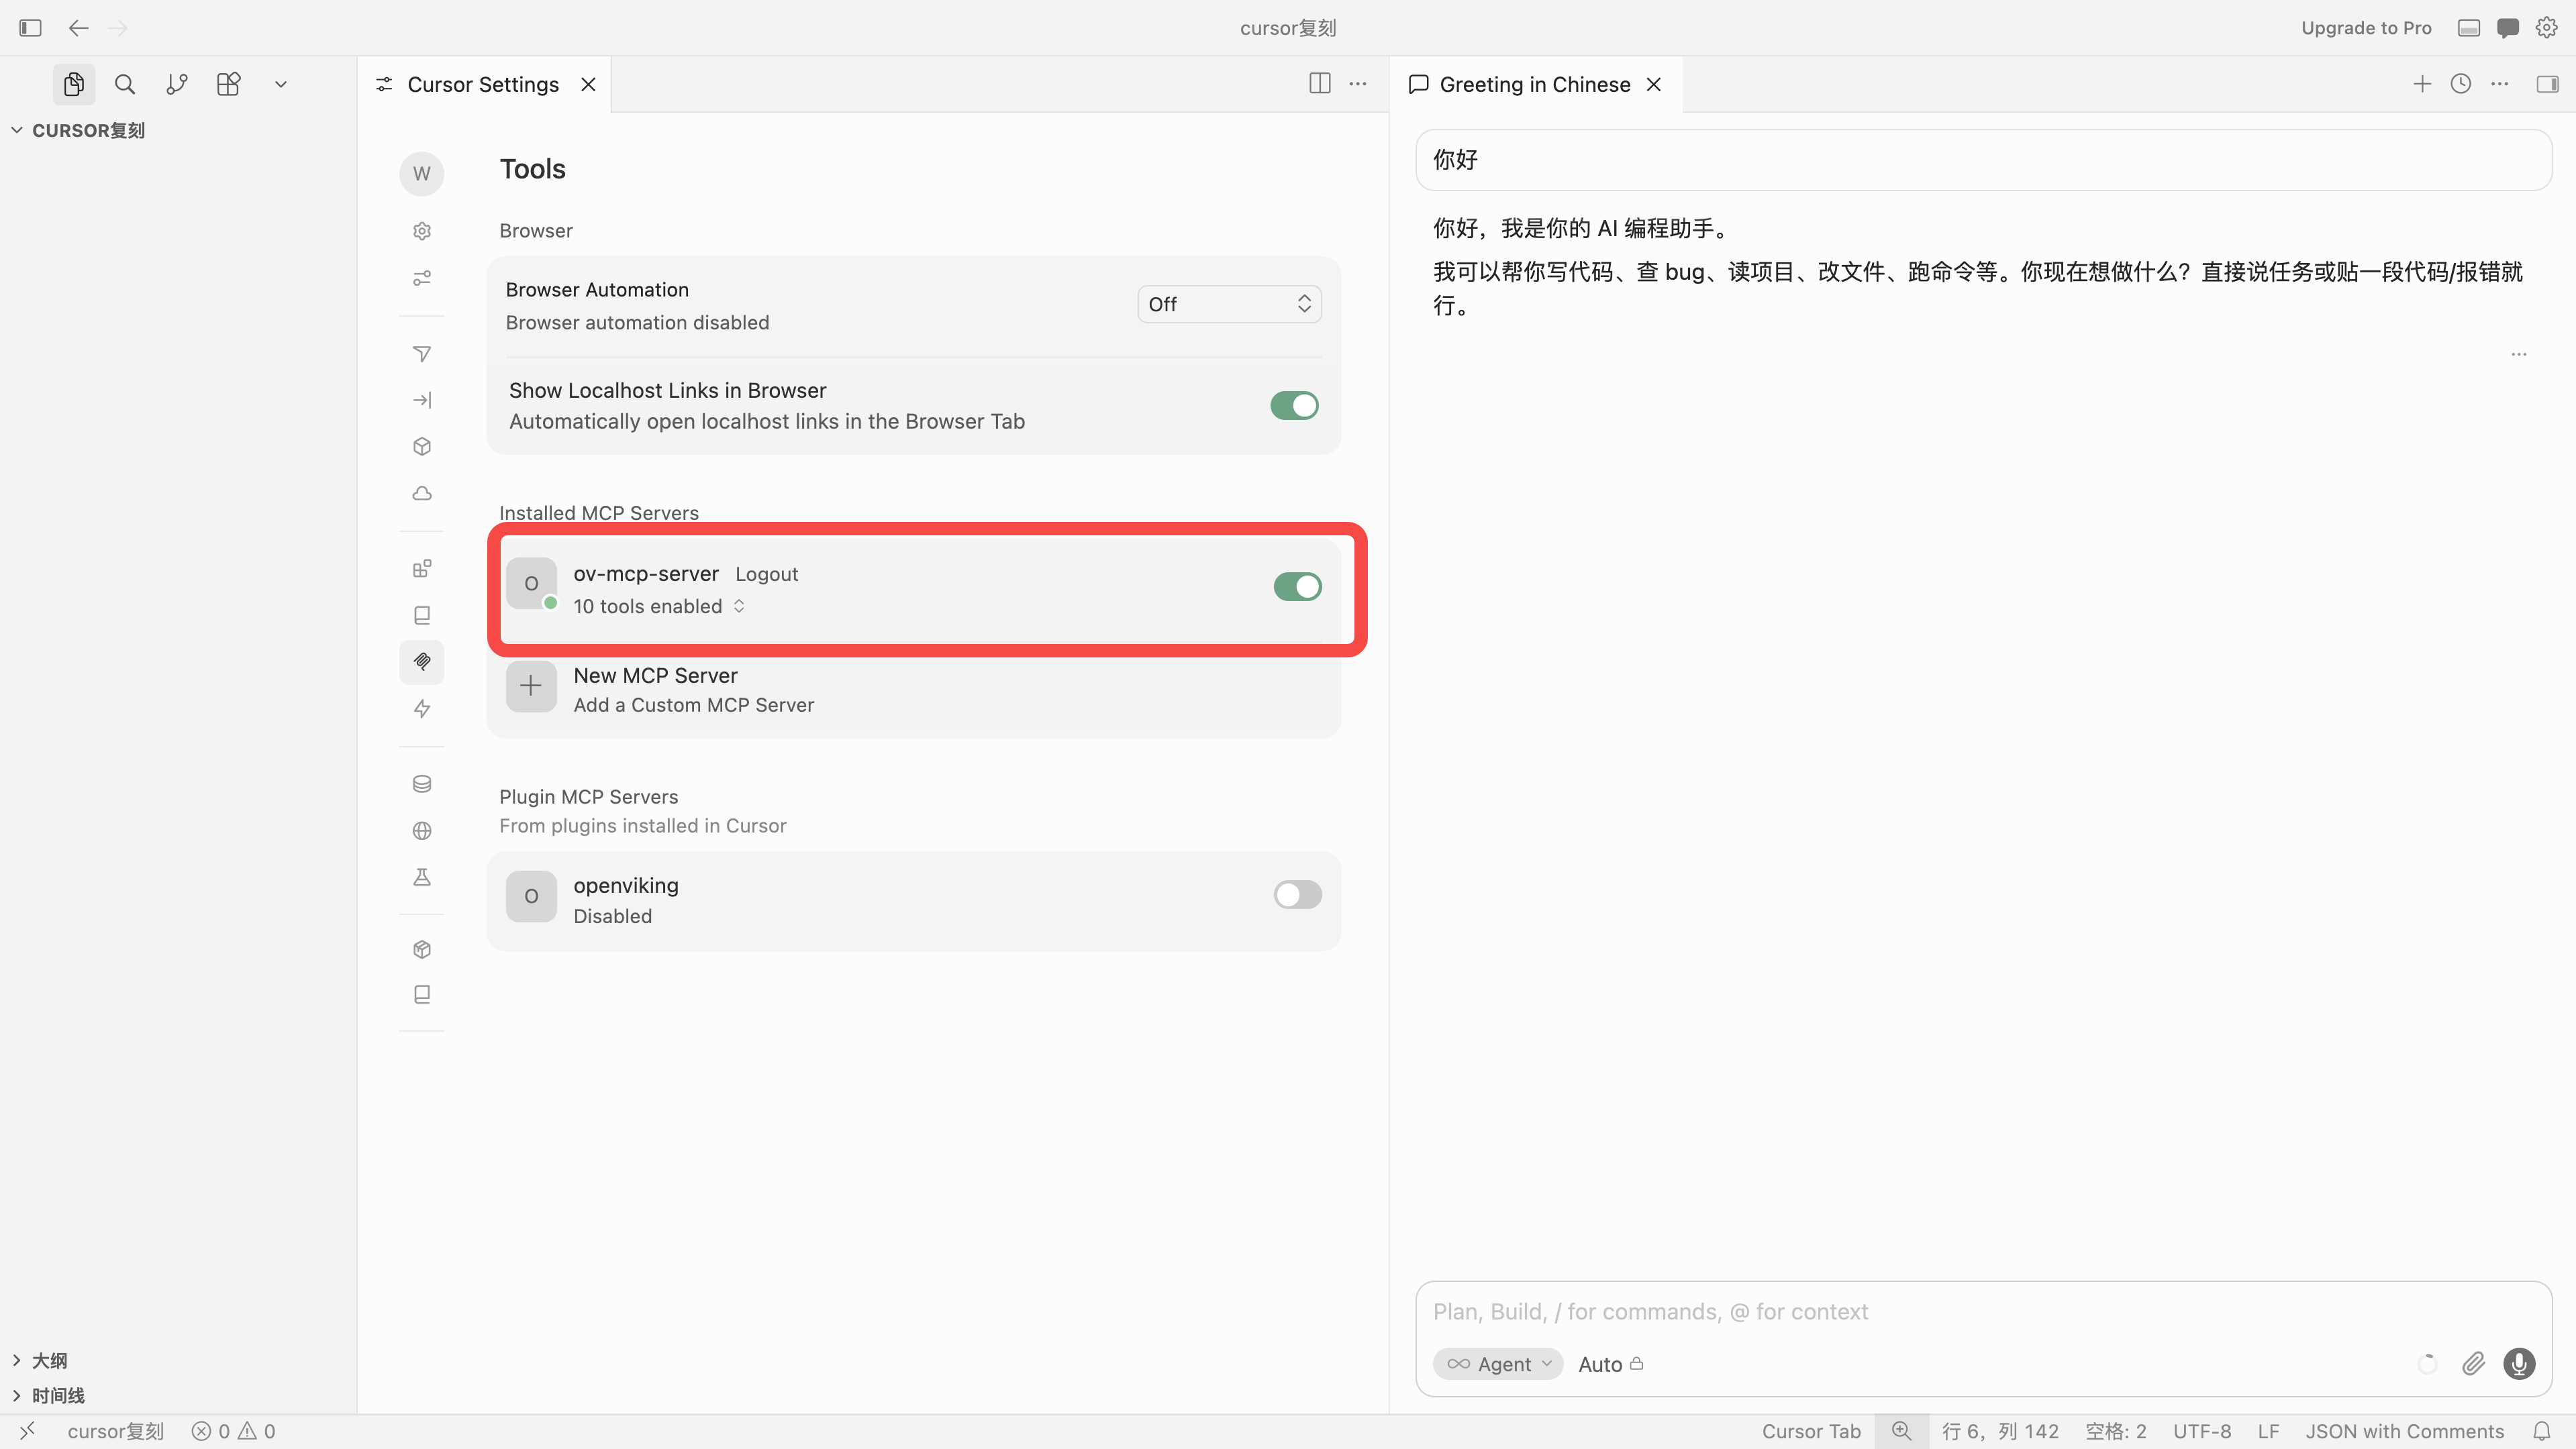This screenshot has height=1449, width=2576.
Task: Open the cloud agents settings section
Action: coord(422,494)
